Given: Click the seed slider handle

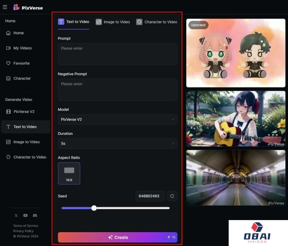Looking at the screenshot, I should pos(94,208).
